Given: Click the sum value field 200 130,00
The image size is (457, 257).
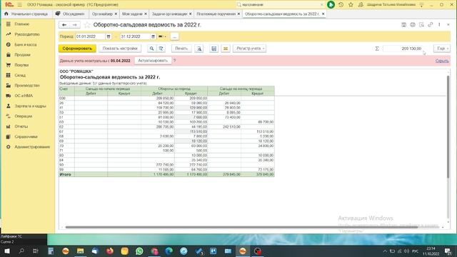Looking at the screenshot, I should [x=403, y=49].
